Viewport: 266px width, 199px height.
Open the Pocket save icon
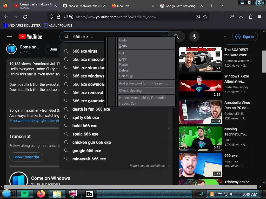[232, 17]
